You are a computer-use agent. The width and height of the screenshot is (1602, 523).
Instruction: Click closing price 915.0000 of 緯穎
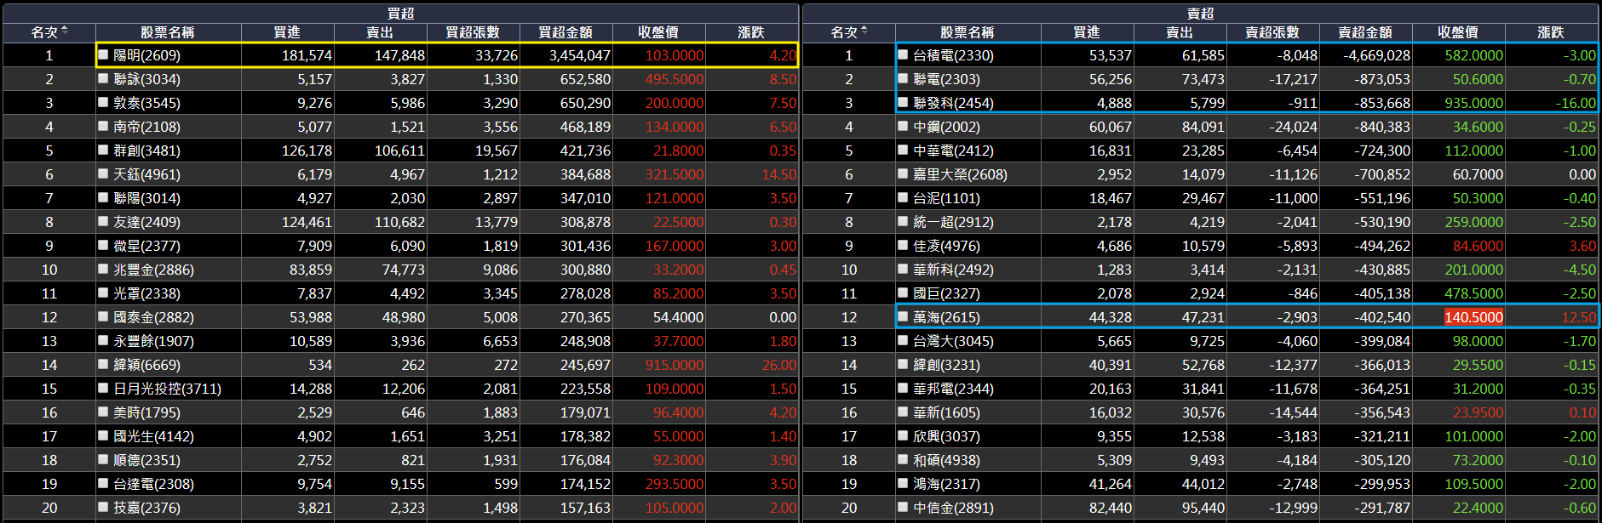tap(675, 364)
